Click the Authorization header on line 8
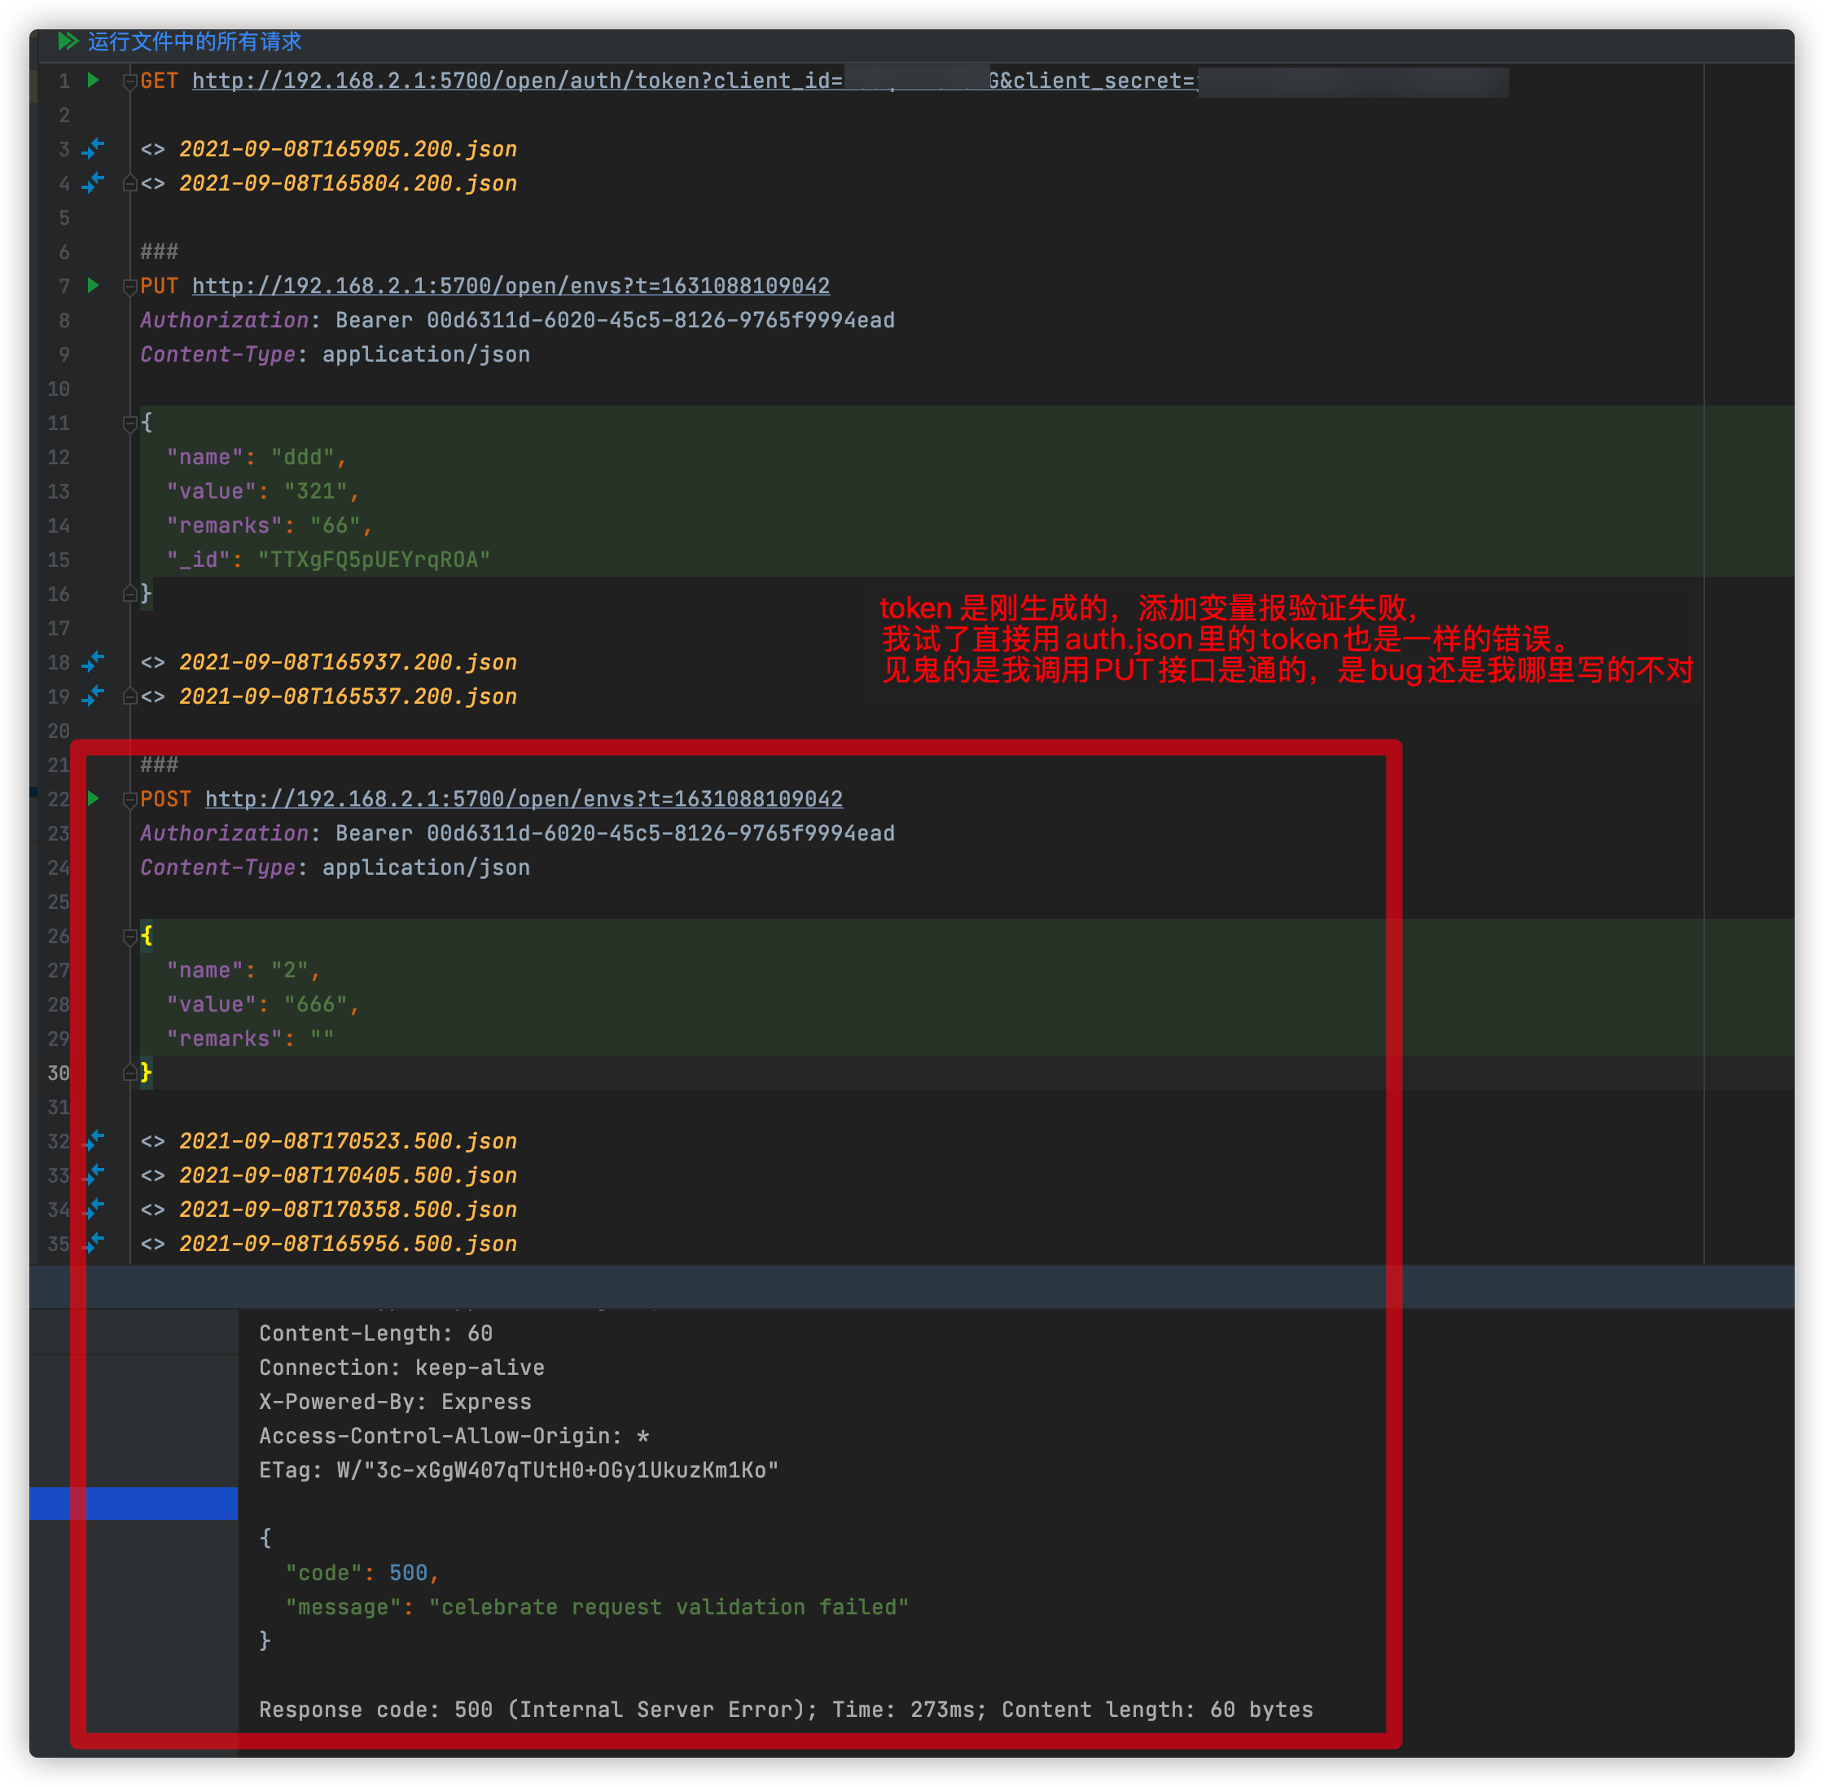Viewport: 1824px width, 1787px height. pyautogui.click(x=517, y=320)
